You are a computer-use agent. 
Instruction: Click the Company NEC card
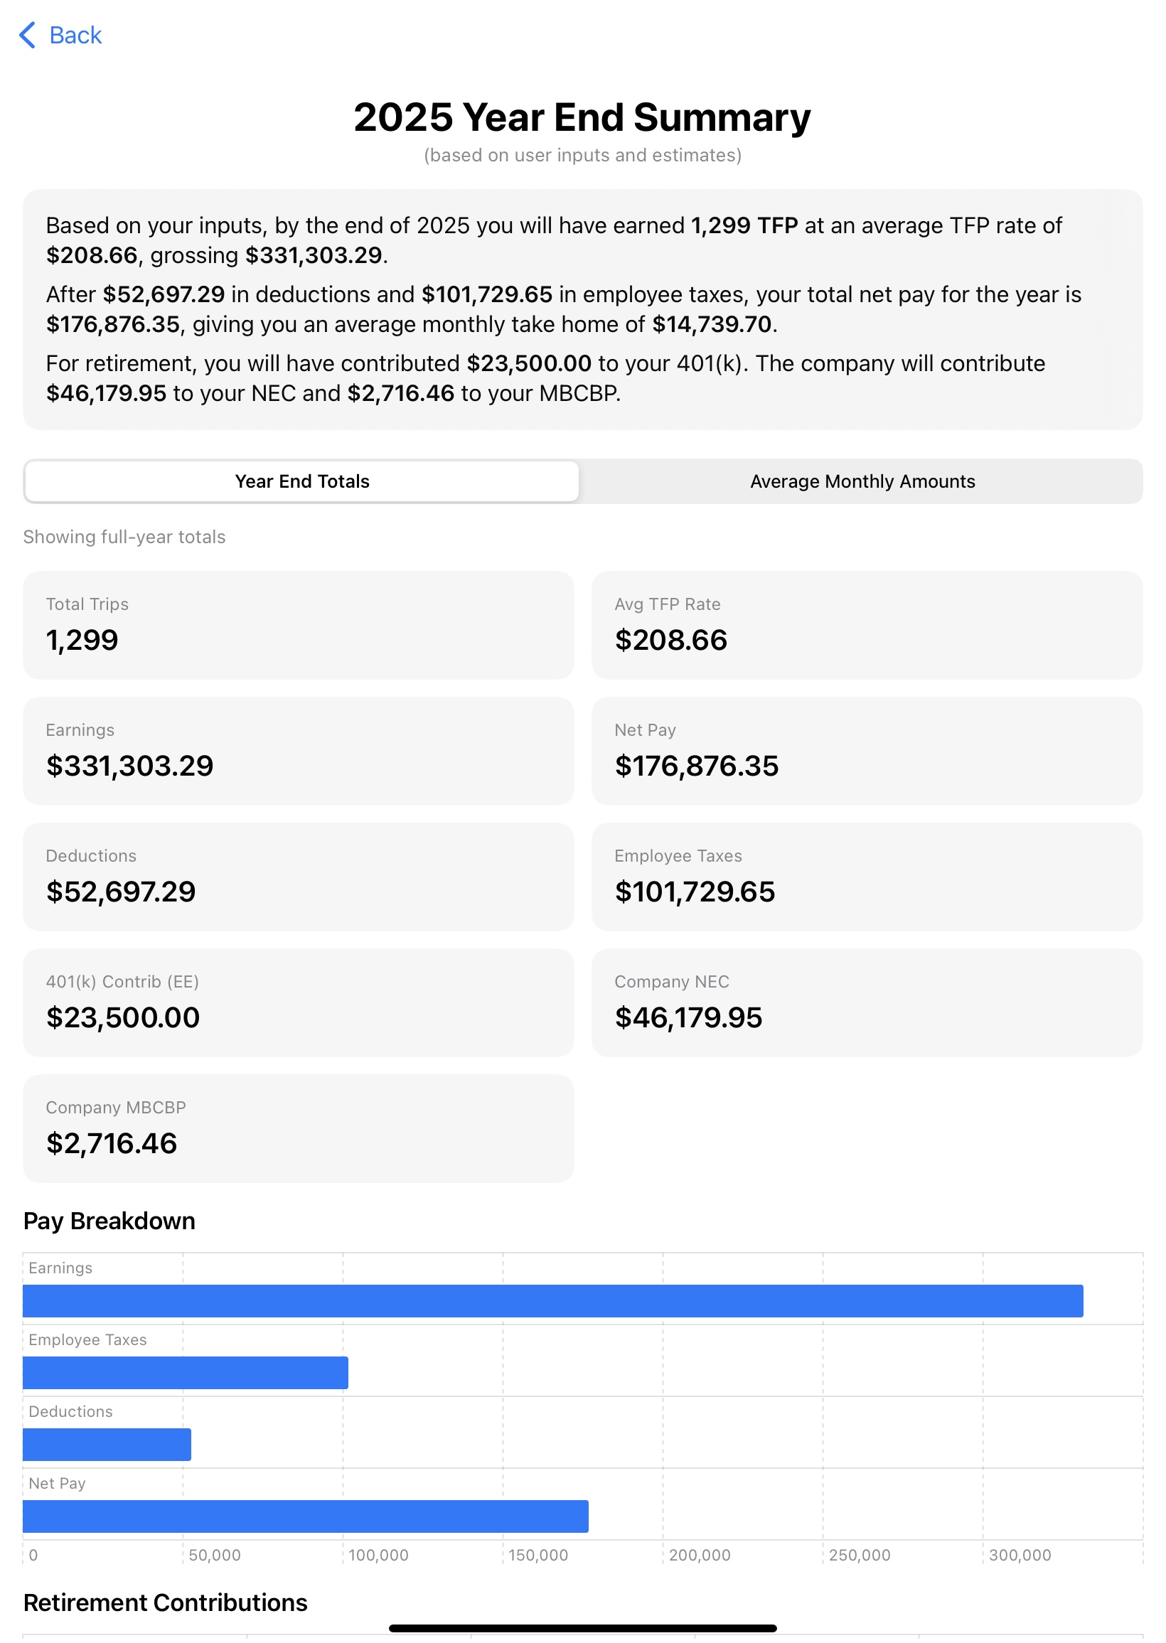[x=867, y=1002]
